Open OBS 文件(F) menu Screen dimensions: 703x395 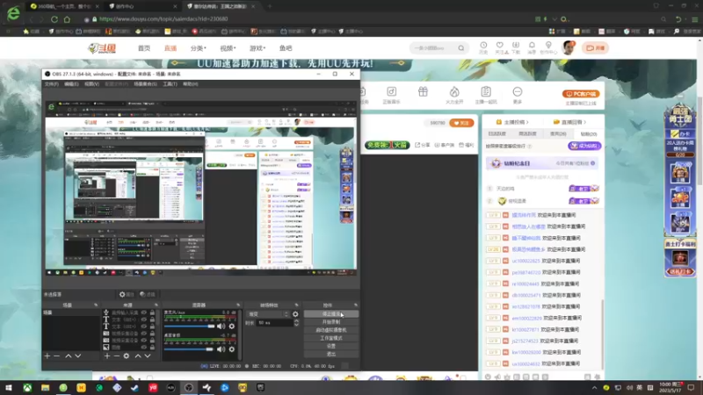click(52, 84)
